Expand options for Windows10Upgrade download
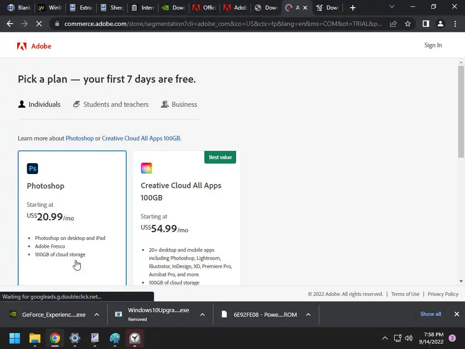 coord(203,314)
